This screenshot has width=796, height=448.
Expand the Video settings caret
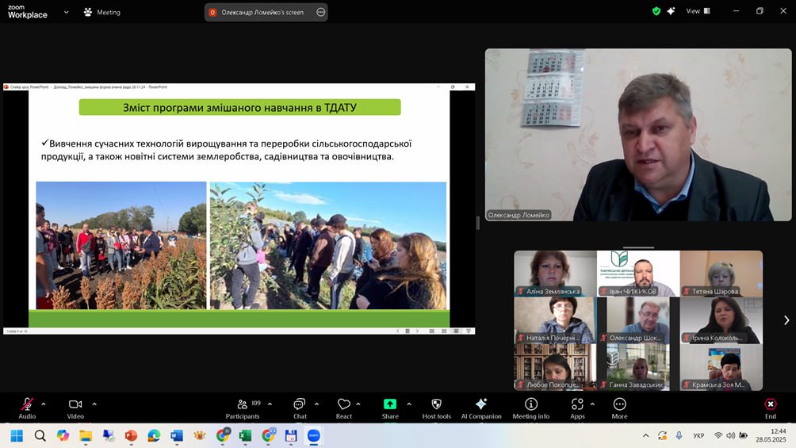[94, 404]
